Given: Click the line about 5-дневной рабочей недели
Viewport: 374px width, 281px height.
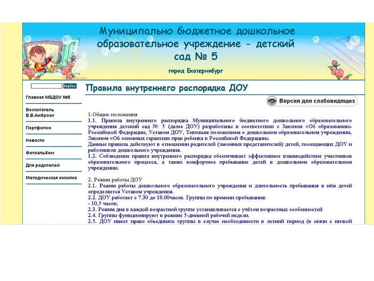Looking at the screenshot, I should (169, 215).
